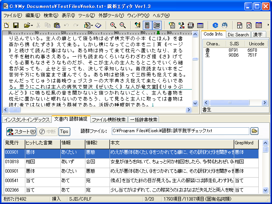Switch to the Dic Search tab
This screenshot has height=204, width=272.
(x=238, y=35)
